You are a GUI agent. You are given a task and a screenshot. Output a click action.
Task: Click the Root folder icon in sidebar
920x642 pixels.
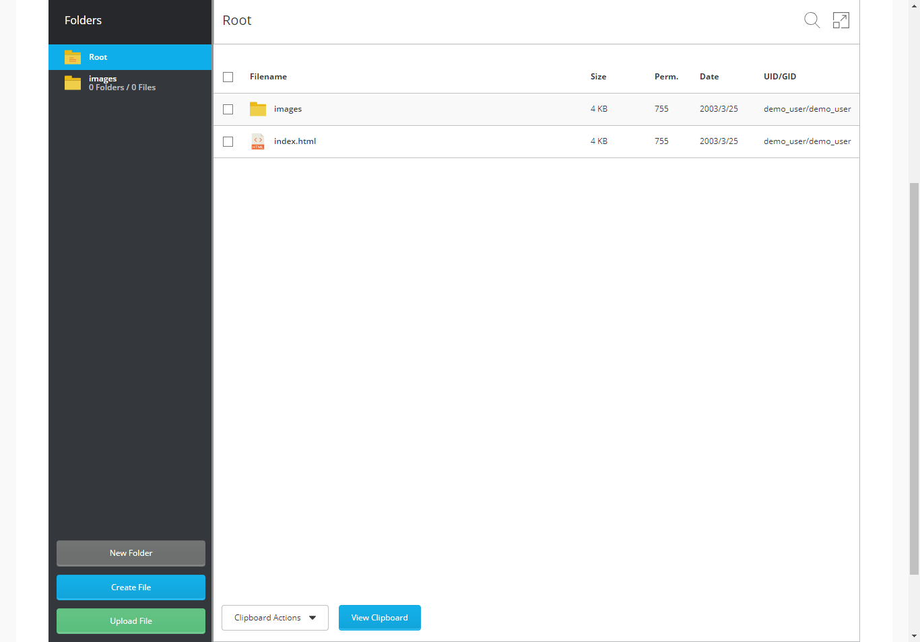(73, 57)
